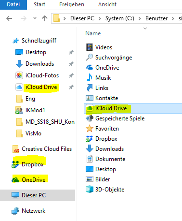The image size is (182, 221).
Task: Select System (C:) in the breadcrumb
Action: (120, 18)
